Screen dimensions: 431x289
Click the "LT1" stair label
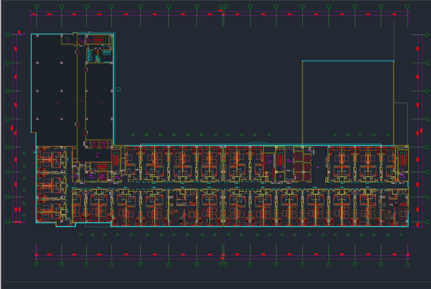(402, 168)
